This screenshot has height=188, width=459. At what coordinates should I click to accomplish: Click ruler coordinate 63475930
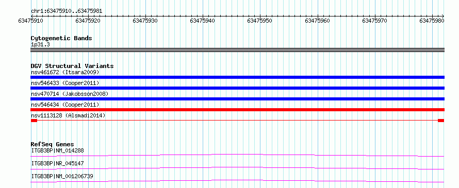(145, 21)
